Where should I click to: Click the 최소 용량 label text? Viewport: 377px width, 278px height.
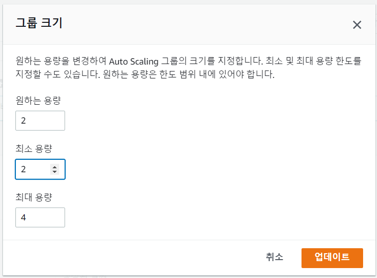(34, 148)
